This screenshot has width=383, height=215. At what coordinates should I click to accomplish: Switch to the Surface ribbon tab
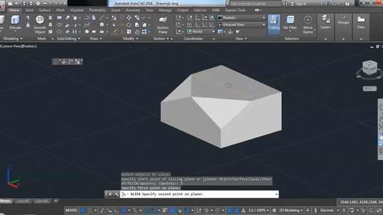coord(44,10)
